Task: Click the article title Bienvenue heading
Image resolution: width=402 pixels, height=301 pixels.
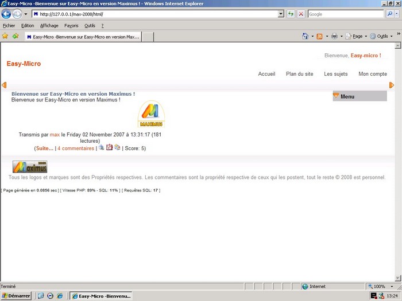Action: coord(73,94)
